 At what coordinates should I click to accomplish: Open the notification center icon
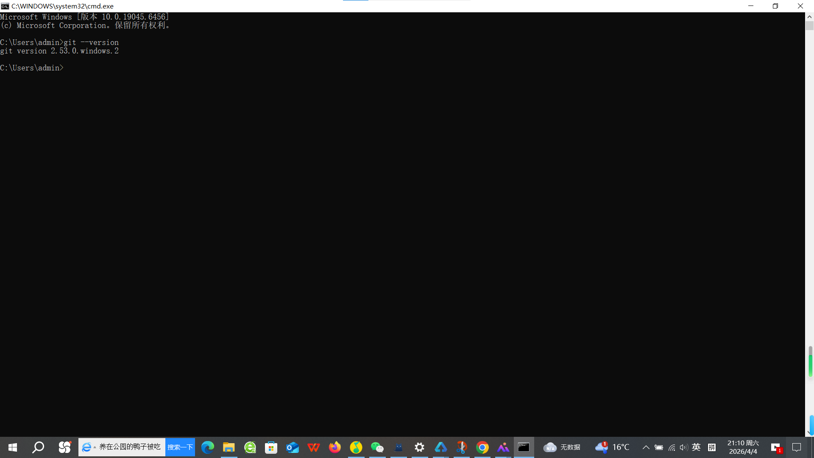tap(797, 447)
